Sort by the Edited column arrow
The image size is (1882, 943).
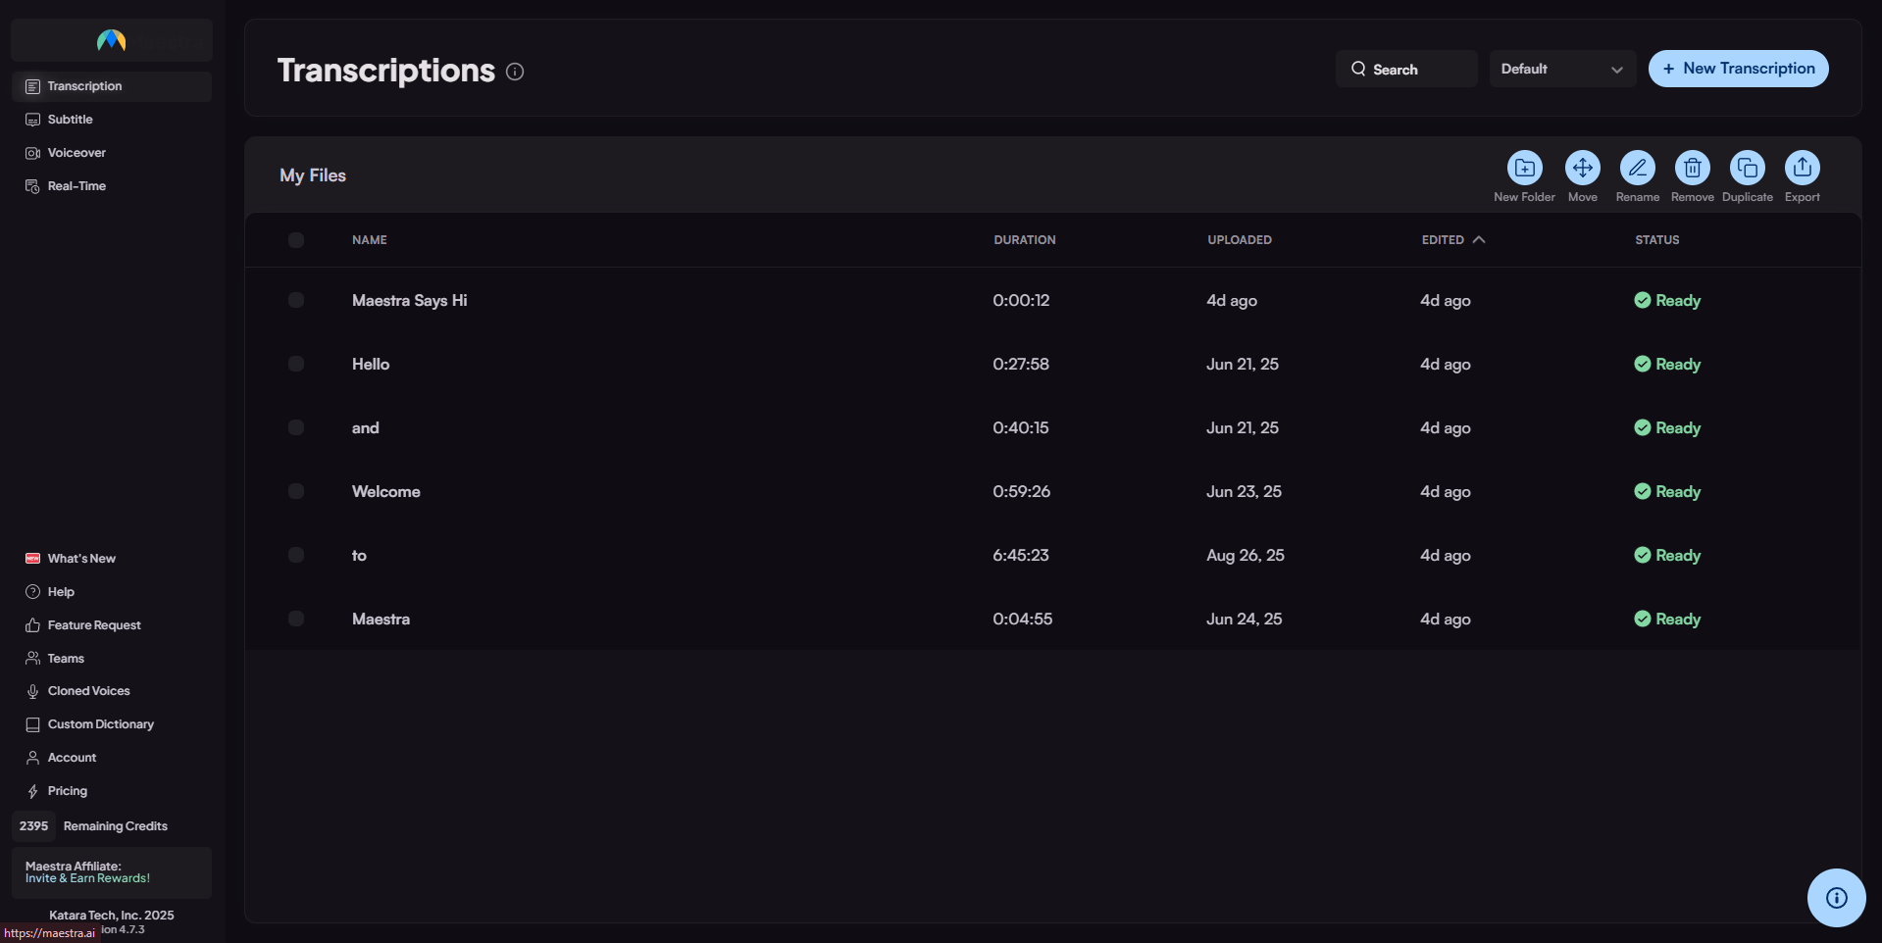(x=1479, y=239)
